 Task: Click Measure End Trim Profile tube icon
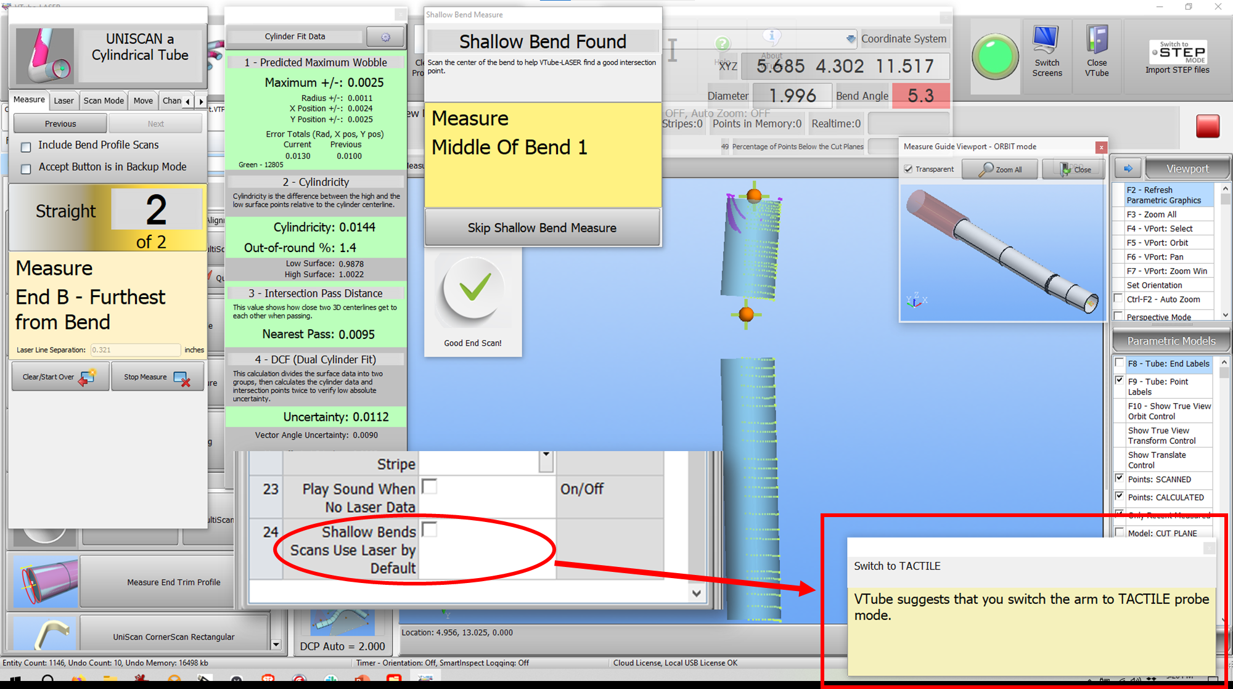[x=46, y=581]
